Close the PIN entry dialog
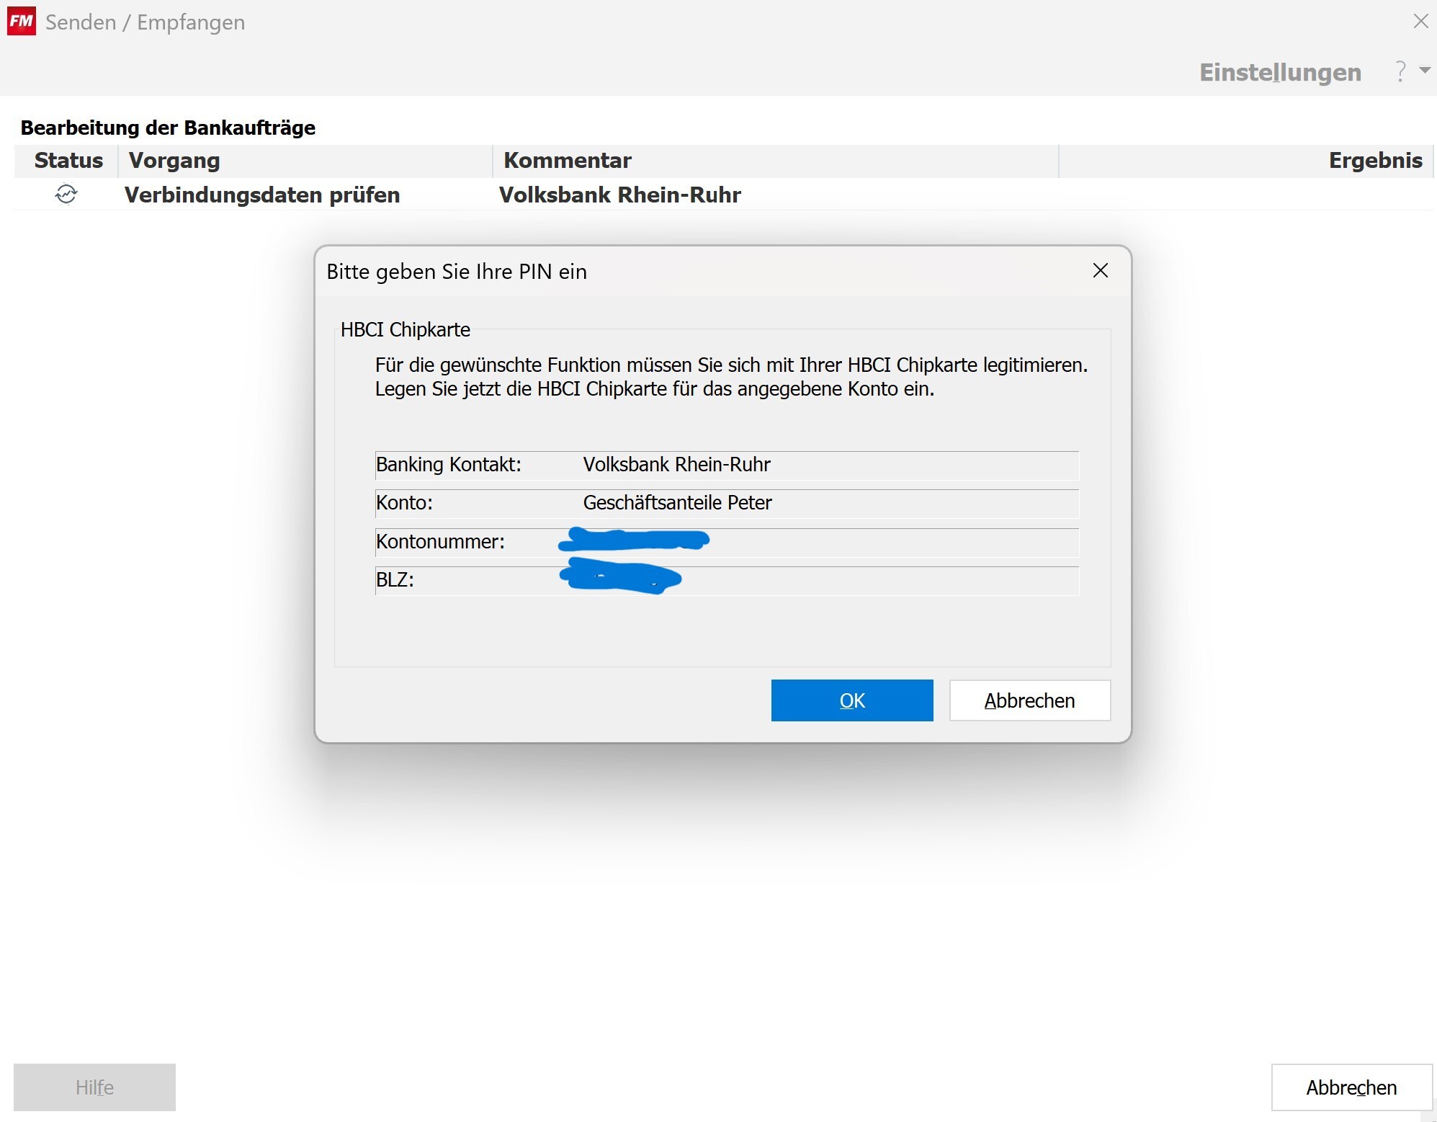The width and height of the screenshot is (1437, 1122). (1100, 271)
